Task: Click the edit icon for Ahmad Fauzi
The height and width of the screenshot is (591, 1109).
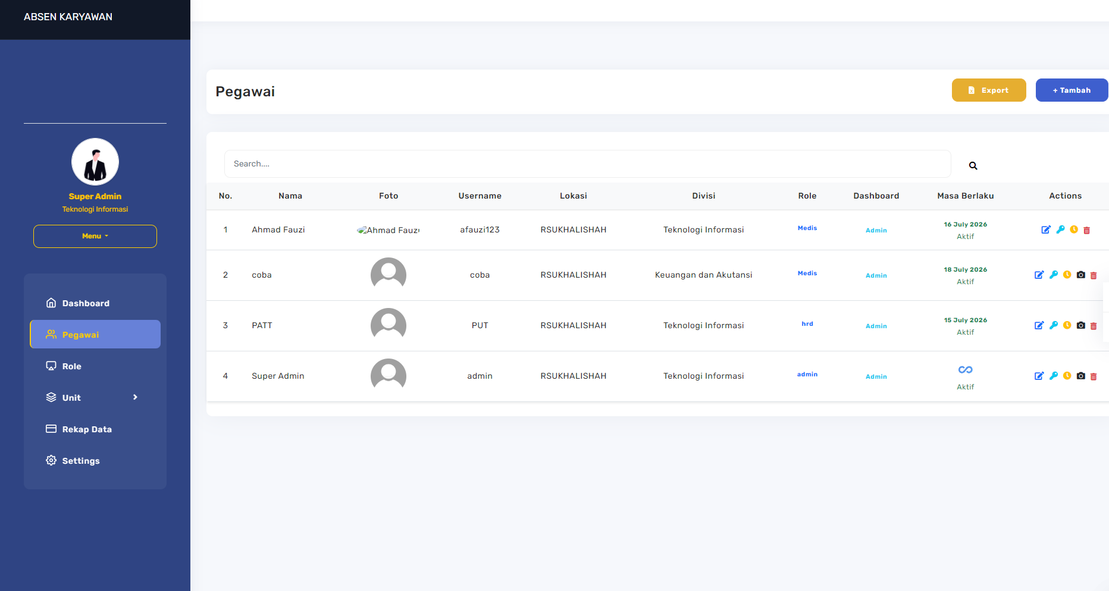Action: tap(1045, 230)
